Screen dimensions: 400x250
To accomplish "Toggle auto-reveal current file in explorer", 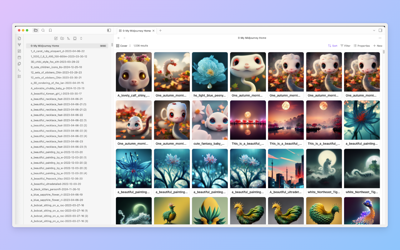I will tap(75, 38).
